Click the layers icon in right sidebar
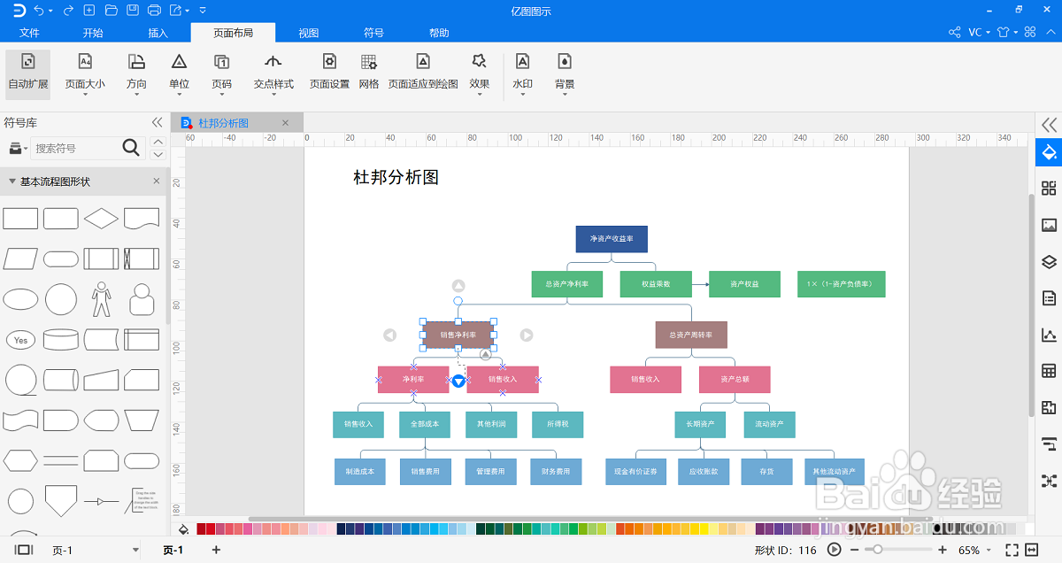 click(x=1048, y=262)
